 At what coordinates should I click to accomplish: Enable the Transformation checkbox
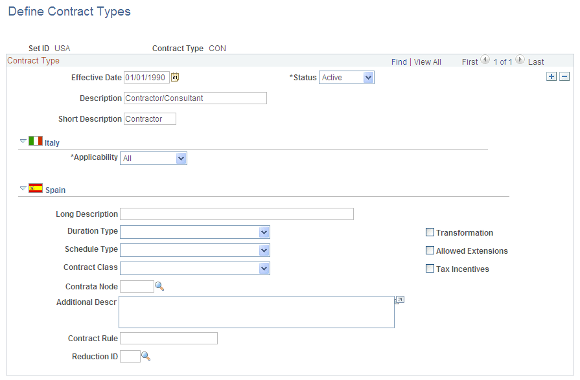pos(430,232)
